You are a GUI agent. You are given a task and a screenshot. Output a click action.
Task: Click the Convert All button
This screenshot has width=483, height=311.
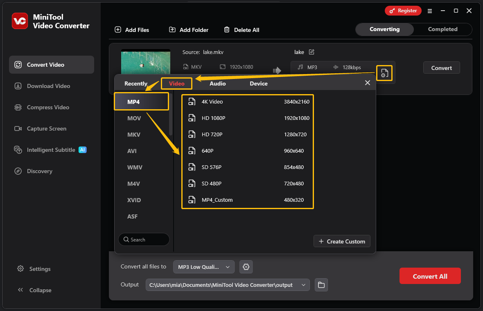430,276
